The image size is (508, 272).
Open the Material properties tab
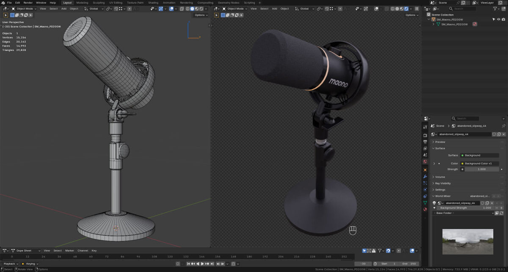(x=425, y=209)
